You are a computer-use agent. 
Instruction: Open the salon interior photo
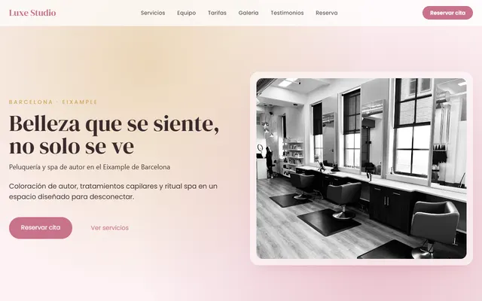click(x=361, y=169)
